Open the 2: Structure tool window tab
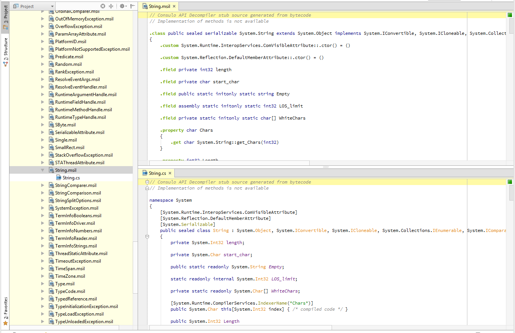This screenshot has width=515, height=333. click(5, 52)
